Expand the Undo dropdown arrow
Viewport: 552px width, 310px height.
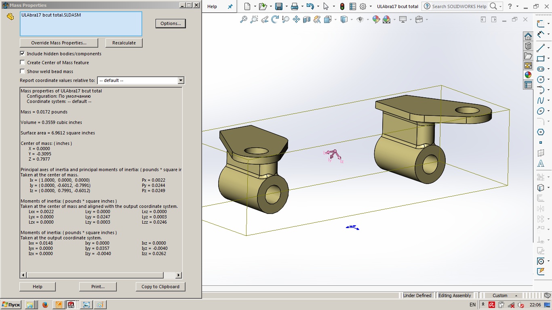point(318,7)
